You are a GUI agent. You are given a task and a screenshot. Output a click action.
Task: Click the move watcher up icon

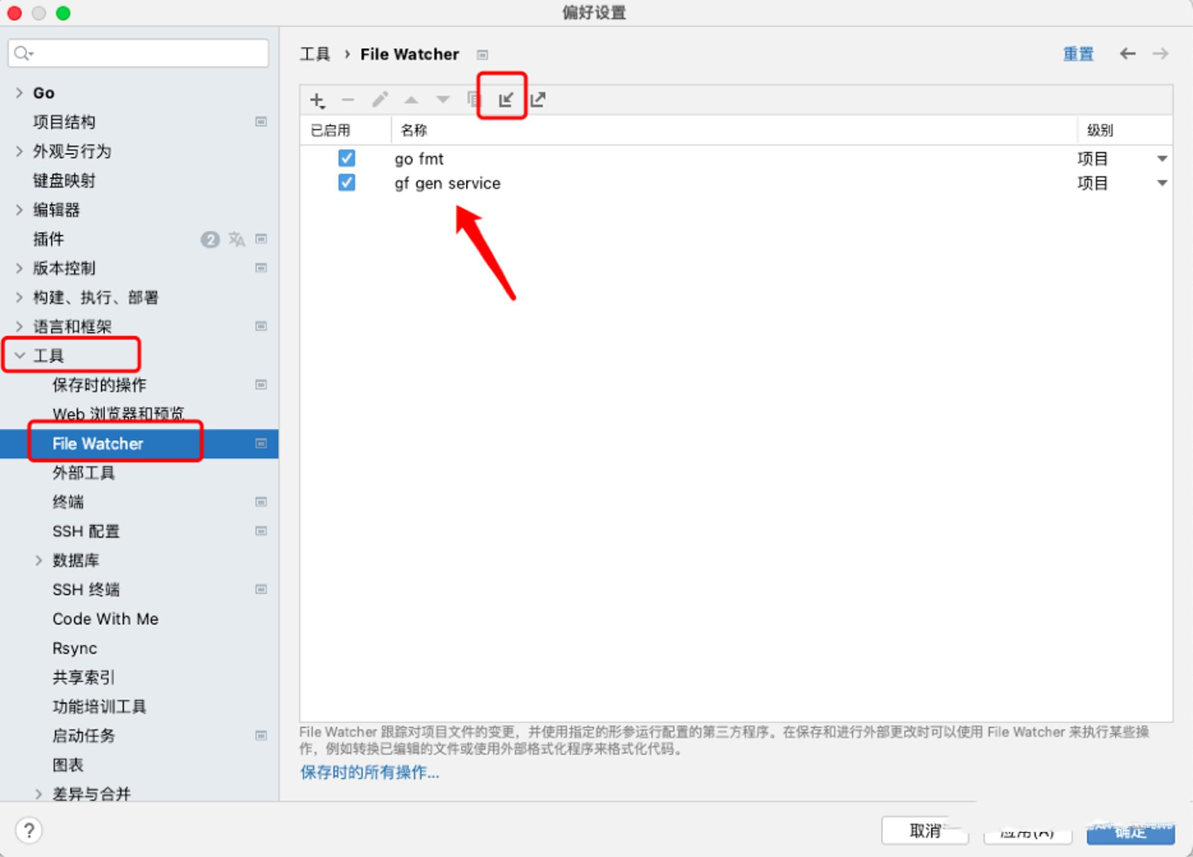tap(410, 100)
